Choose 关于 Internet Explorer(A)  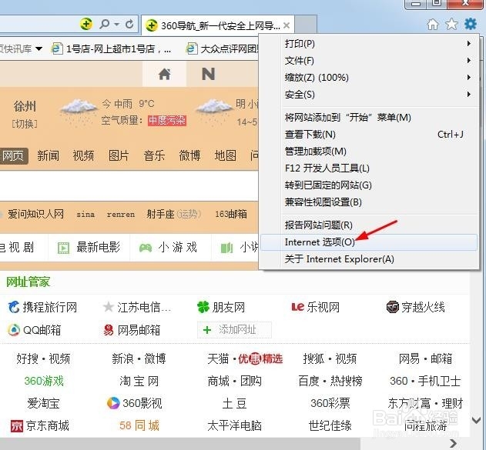[369, 259]
